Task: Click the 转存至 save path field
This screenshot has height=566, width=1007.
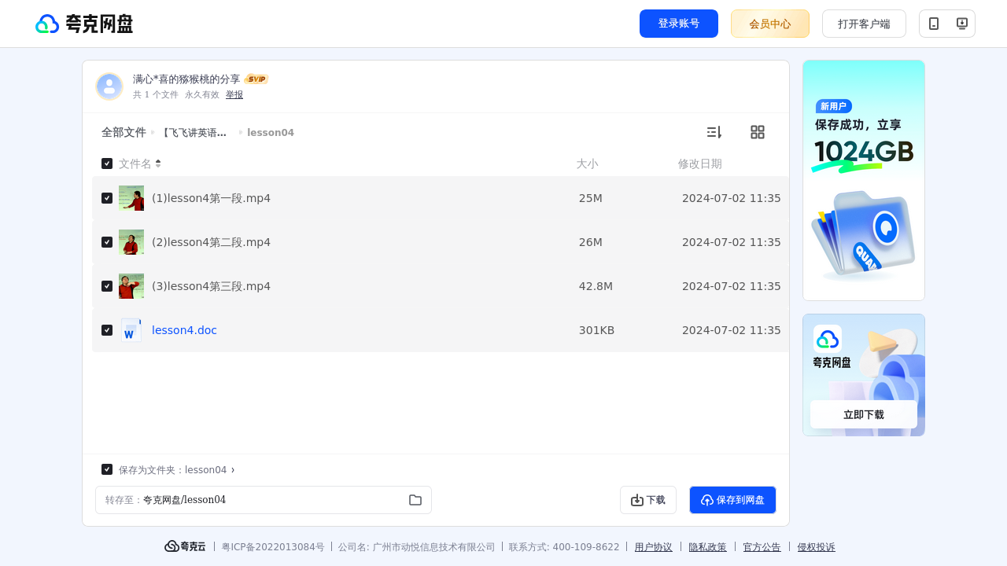Action: coord(264,500)
